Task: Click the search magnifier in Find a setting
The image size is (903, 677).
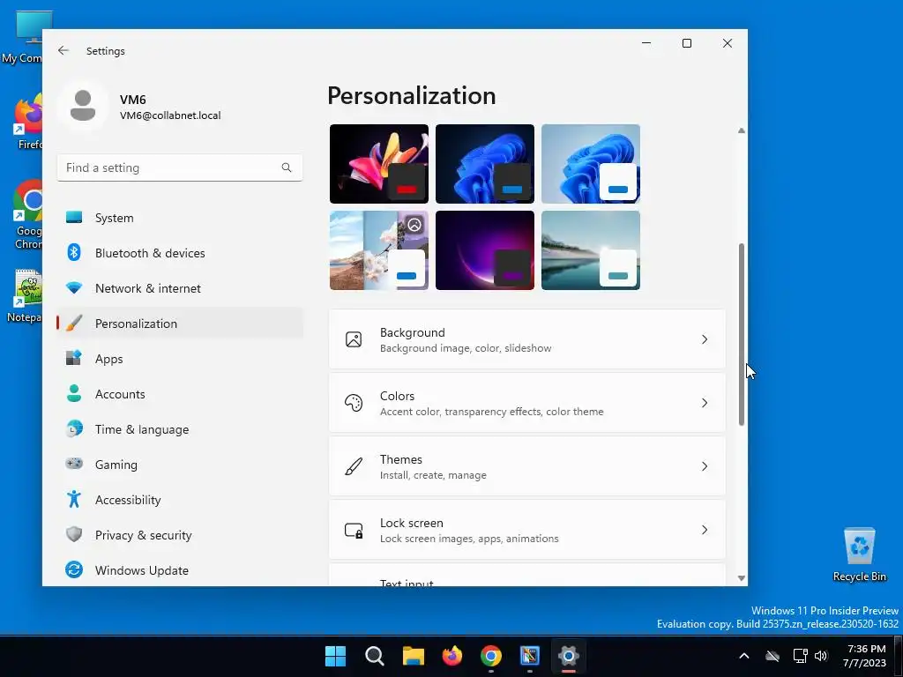Action: [287, 167]
